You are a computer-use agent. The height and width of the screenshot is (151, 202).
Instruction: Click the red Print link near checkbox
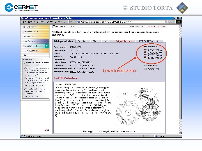click(x=72, y=26)
